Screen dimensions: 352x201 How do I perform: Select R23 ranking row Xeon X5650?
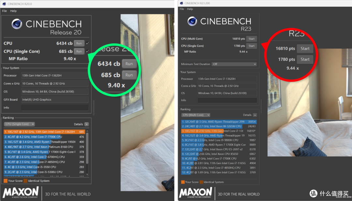click(x=219, y=154)
